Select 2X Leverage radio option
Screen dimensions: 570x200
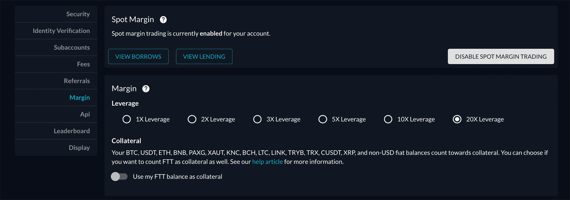pos(192,119)
